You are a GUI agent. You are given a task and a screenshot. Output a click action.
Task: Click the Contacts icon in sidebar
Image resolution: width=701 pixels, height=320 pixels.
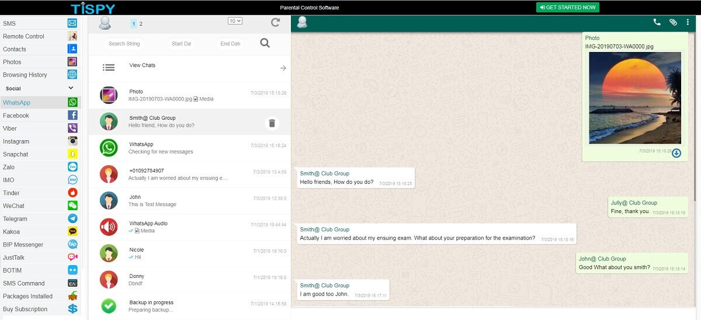(72, 49)
